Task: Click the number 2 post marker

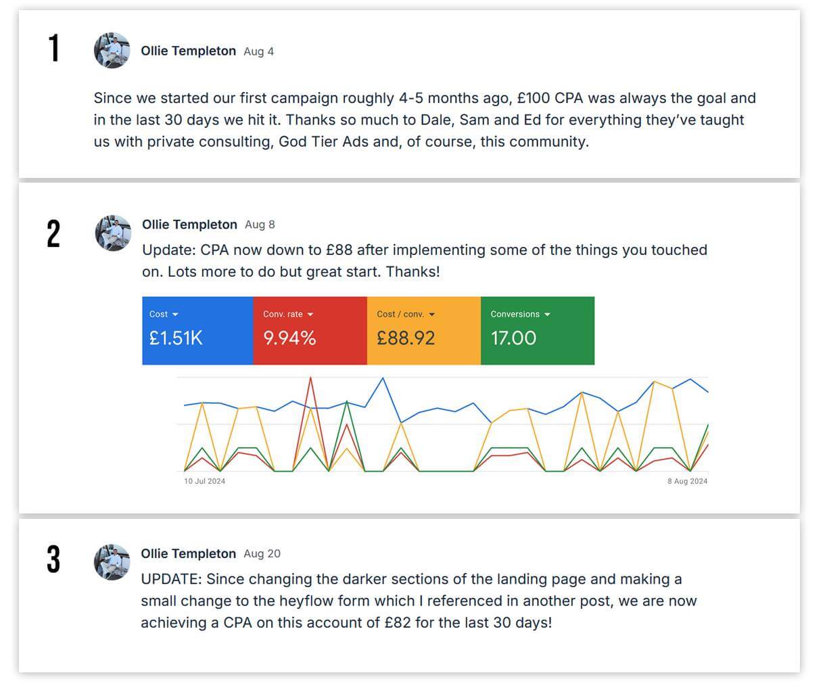Action: (54, 233)
